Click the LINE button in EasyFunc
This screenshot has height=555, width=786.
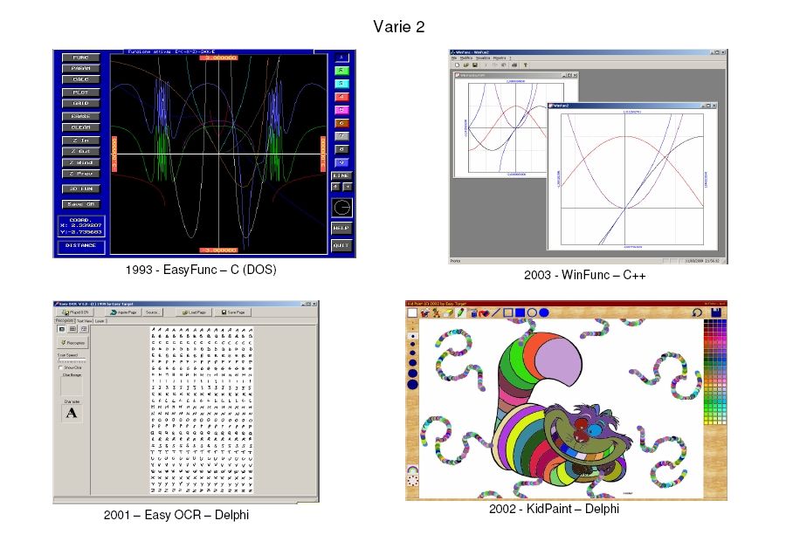(341, 175)
